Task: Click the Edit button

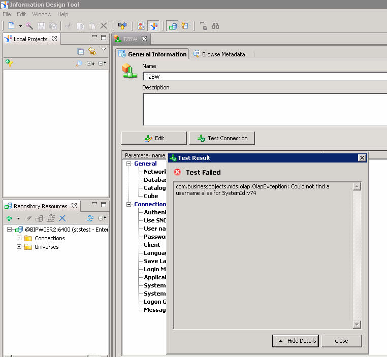Action: coord(154,138)
